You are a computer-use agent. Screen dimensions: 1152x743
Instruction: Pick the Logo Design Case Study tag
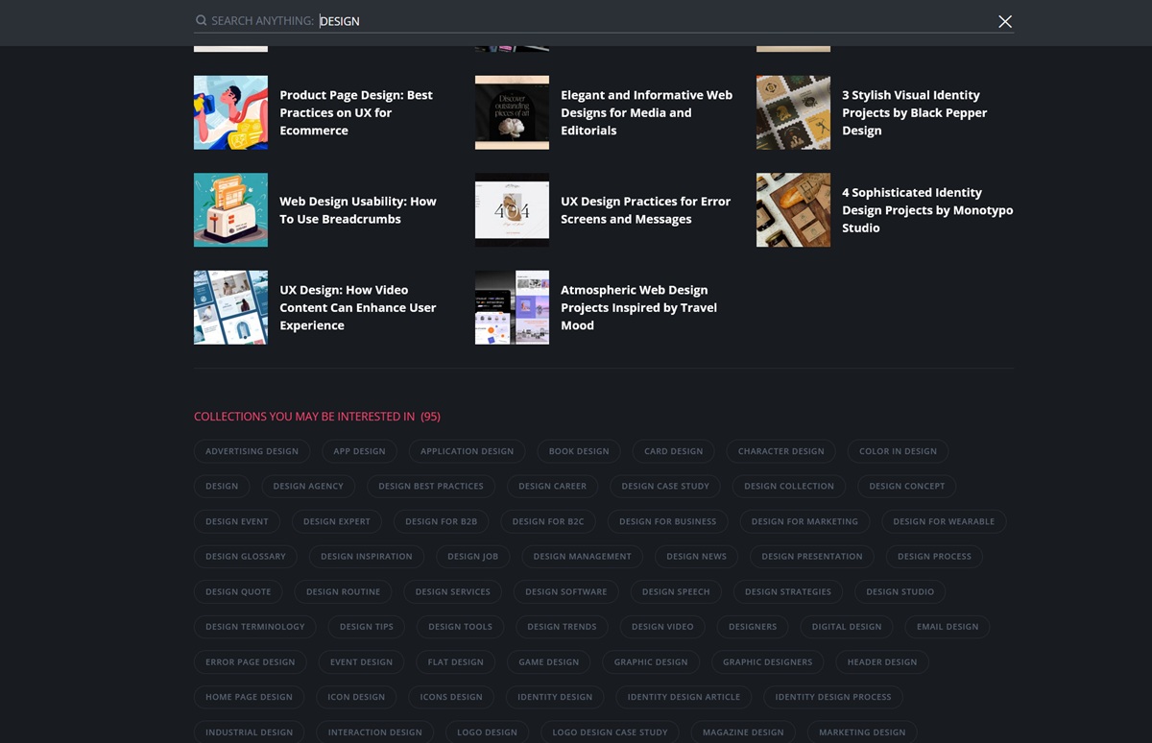(x=610, y=732)
